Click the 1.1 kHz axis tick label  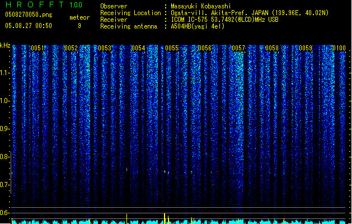click(x=5, y=73)
